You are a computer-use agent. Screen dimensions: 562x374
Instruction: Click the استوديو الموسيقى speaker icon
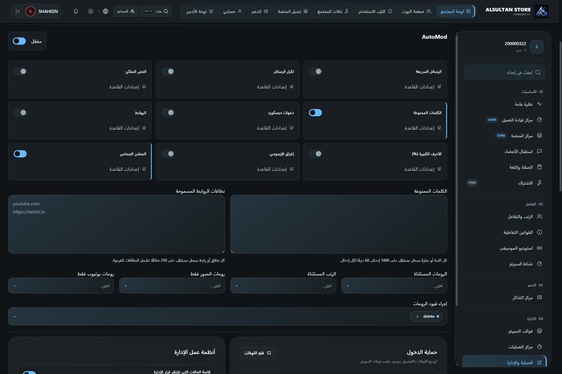tap(539, 248)
